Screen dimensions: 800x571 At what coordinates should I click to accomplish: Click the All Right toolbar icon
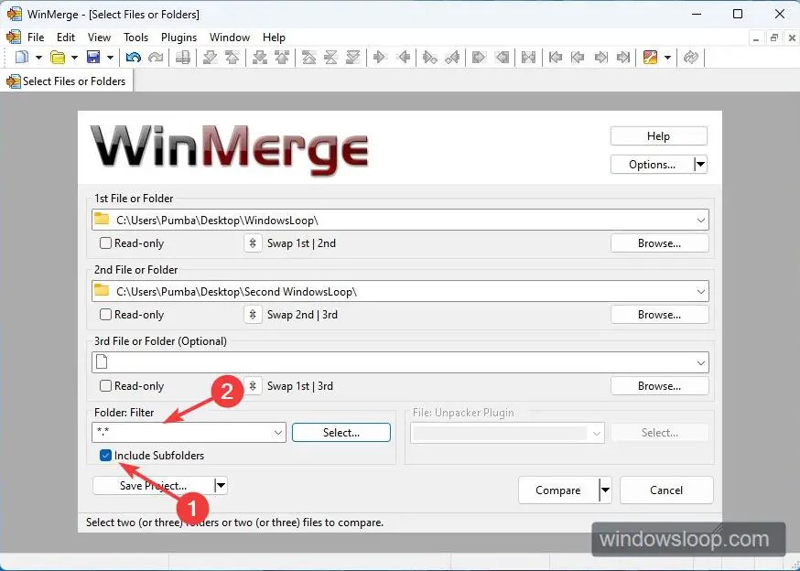479,57
